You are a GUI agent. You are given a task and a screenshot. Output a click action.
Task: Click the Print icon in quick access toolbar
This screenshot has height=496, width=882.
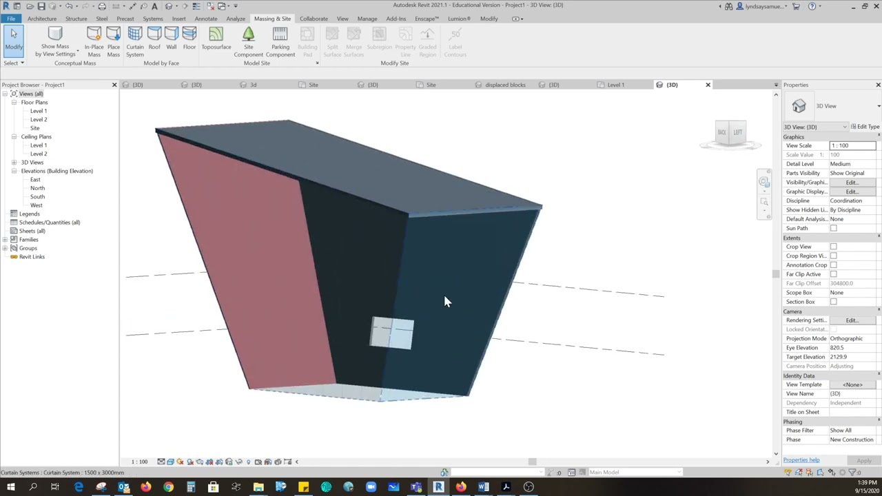pyautogui.click(x=101, y=6)
